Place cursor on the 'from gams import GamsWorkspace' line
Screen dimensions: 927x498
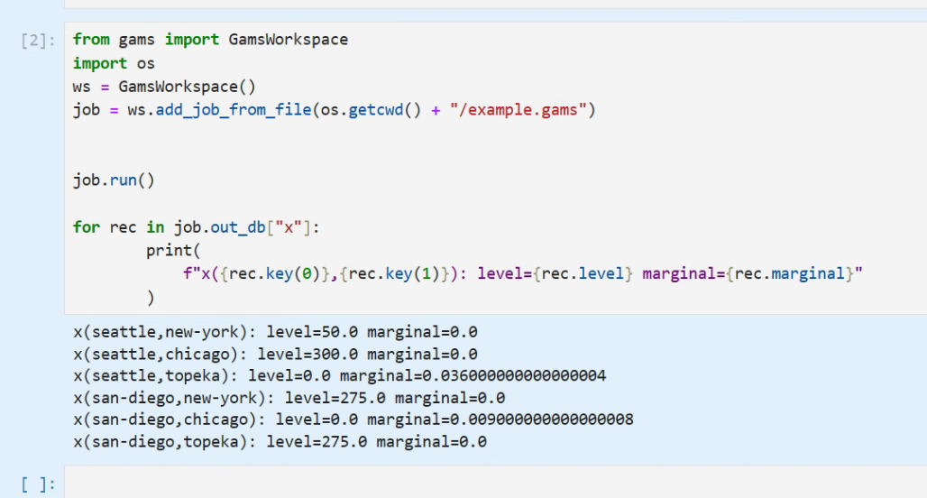pos(209,40)
